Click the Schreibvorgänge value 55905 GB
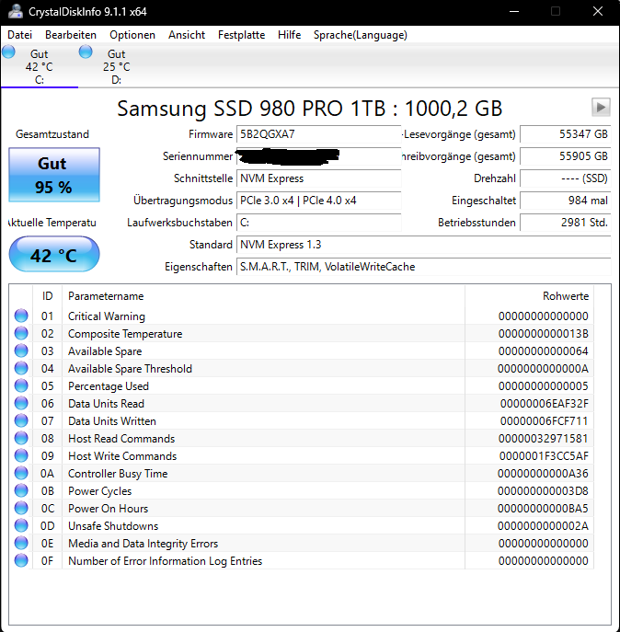620x632 pixels. point(566,156)
